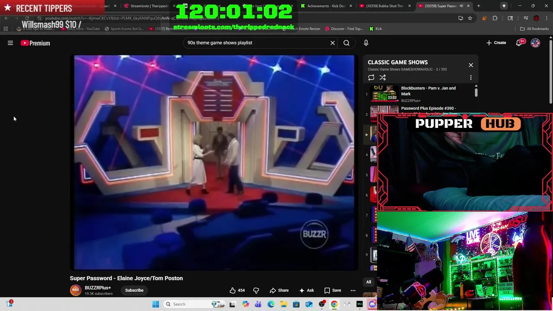Screen dimensions: 553x311
Task: Switch to Bubba Shot The Jukebox tab
Action: (384, 6)
